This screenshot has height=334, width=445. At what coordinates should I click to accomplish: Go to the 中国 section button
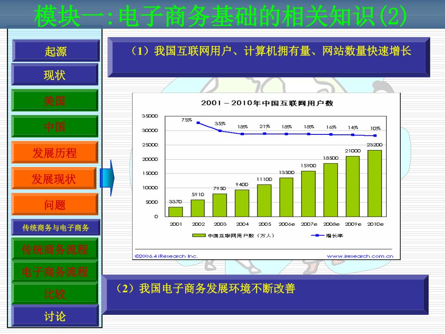point(55,127)
